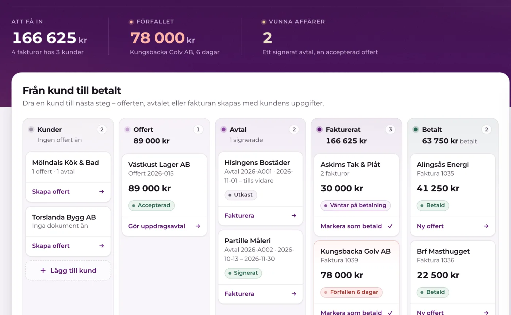
Task: Click the Accepterad status badge
Action: pos(151,205)
